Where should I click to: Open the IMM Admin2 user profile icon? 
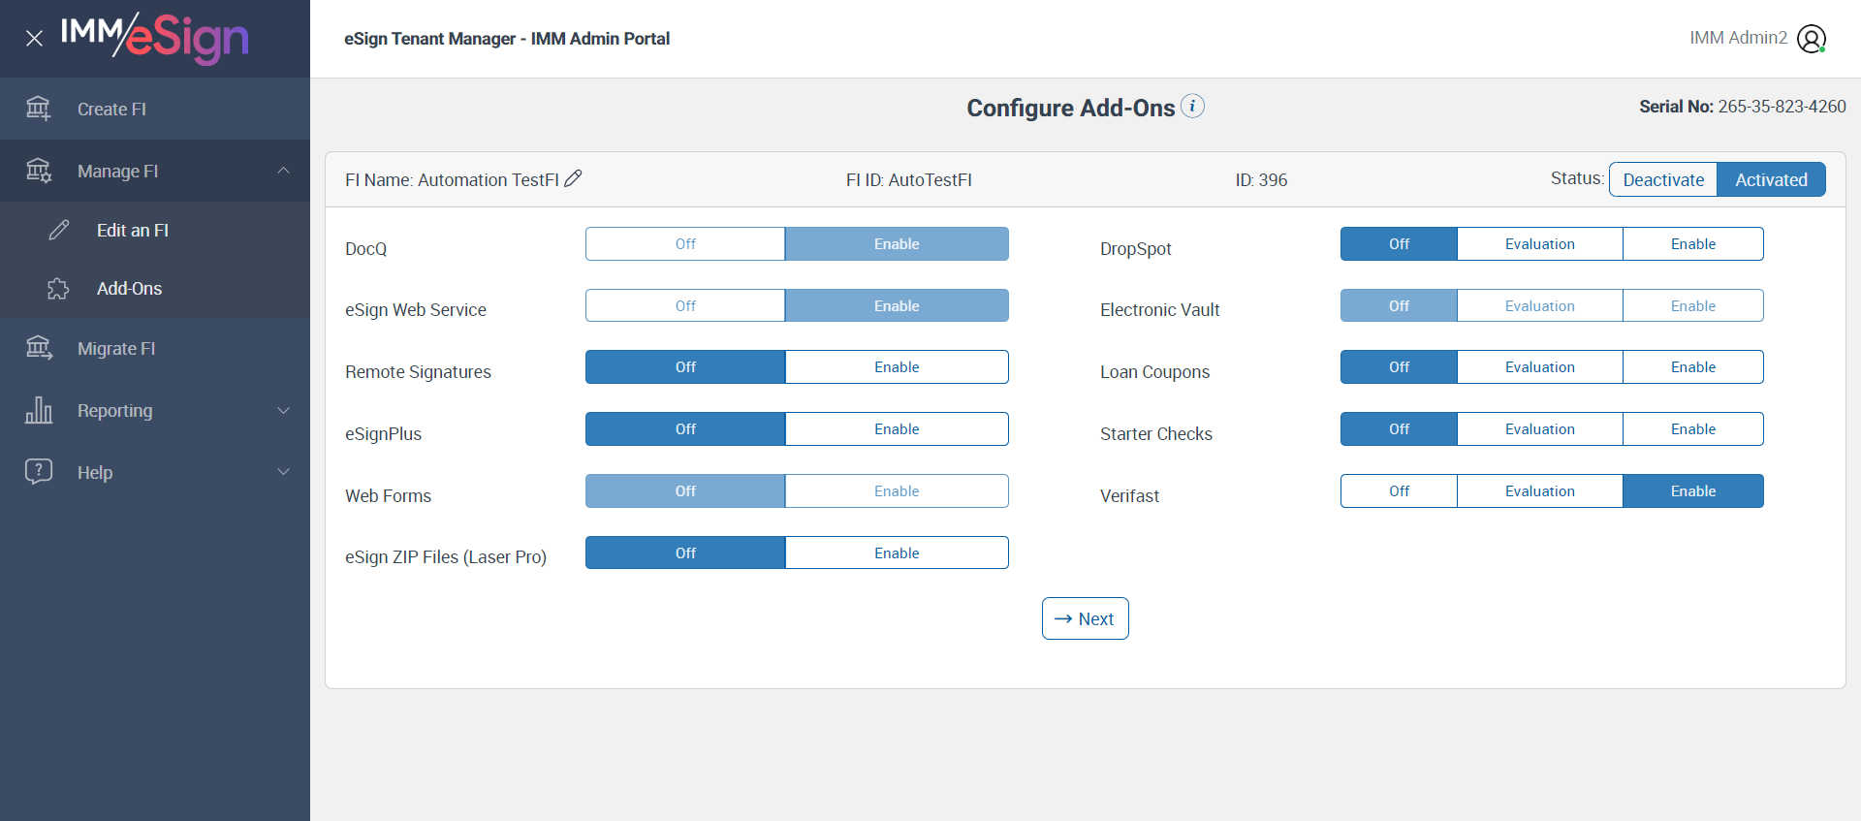pos(1811,39)
